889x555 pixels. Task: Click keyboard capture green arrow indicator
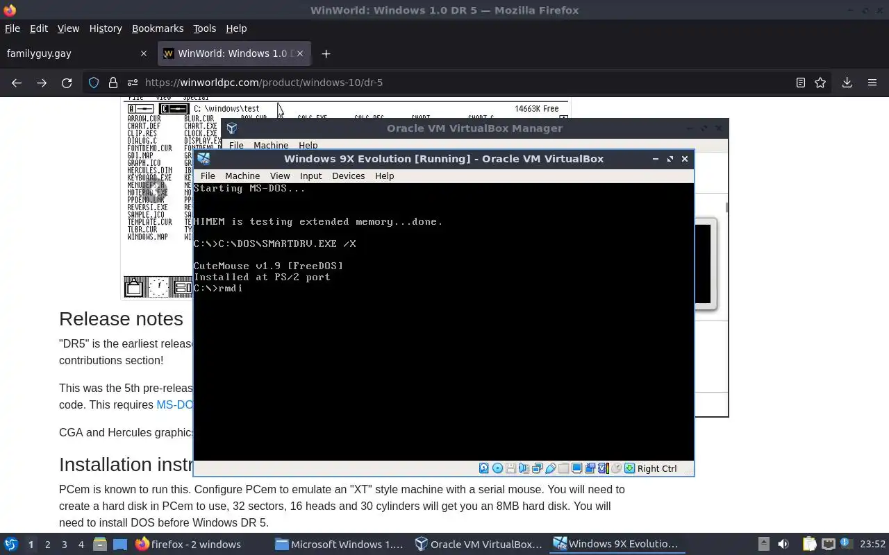coord(629,468)
